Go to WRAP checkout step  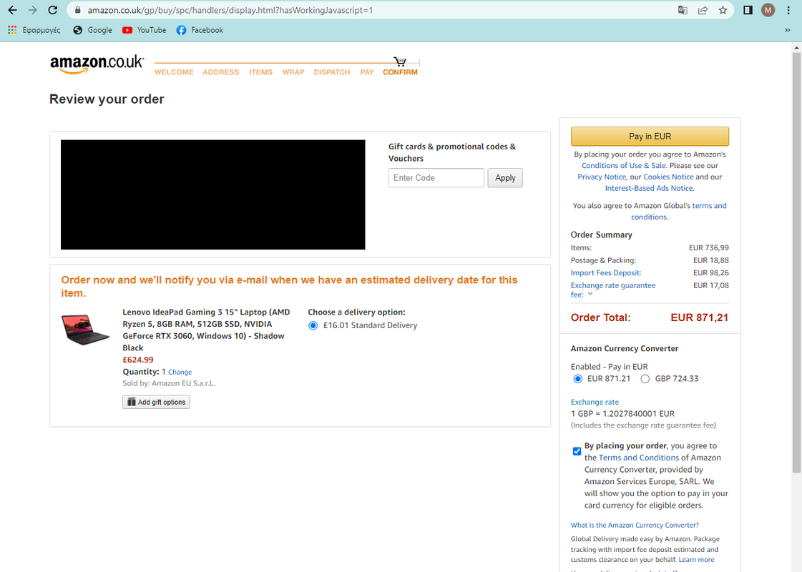293,72
